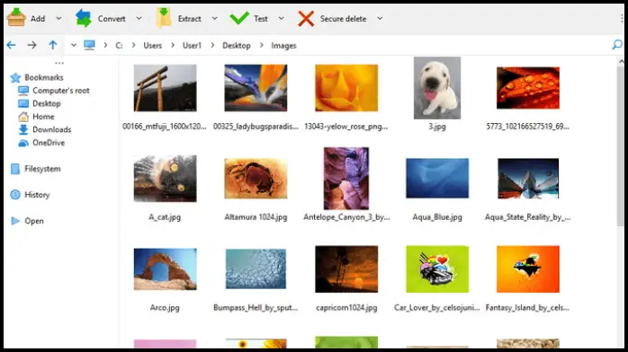Image resolution: width=628 pixels, height=352 pixels.
Task: Click the red Secure delete X icon
Action: [306, 18]
